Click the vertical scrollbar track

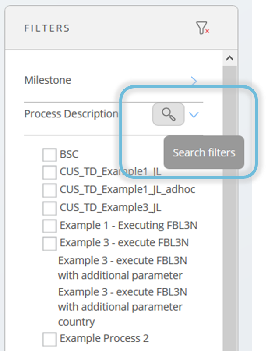point(230,208)
